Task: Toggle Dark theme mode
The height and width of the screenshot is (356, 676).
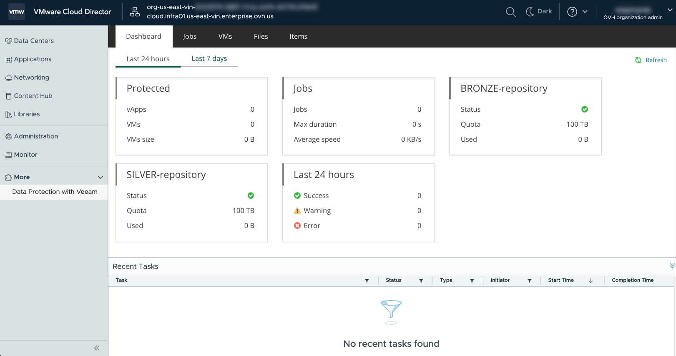Action: tap(539, 12)
